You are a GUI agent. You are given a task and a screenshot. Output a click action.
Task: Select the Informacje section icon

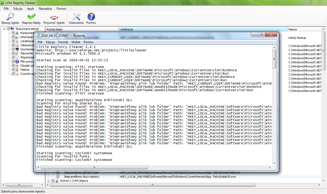17,37
